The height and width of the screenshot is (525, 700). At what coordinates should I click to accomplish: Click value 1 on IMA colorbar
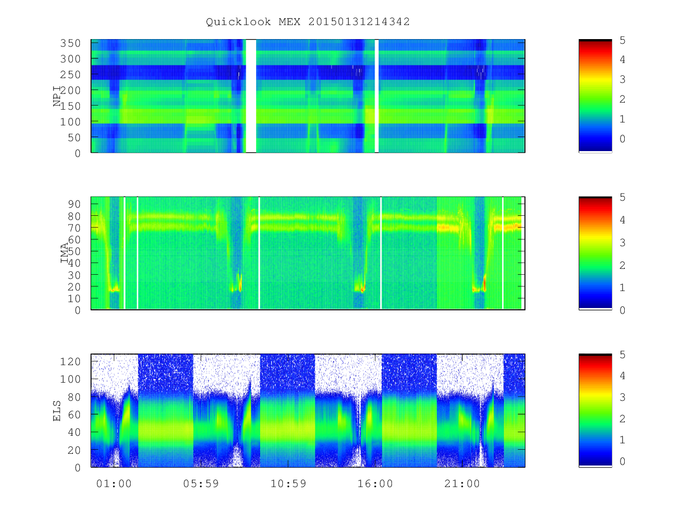tap(622, 288)
